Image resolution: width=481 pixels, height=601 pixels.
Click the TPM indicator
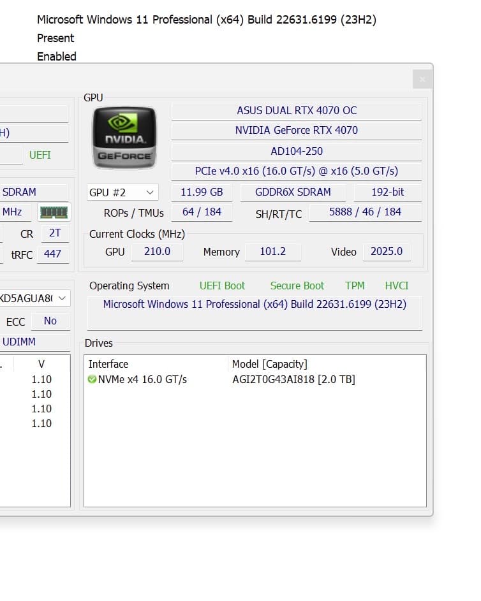click(355, 286)
